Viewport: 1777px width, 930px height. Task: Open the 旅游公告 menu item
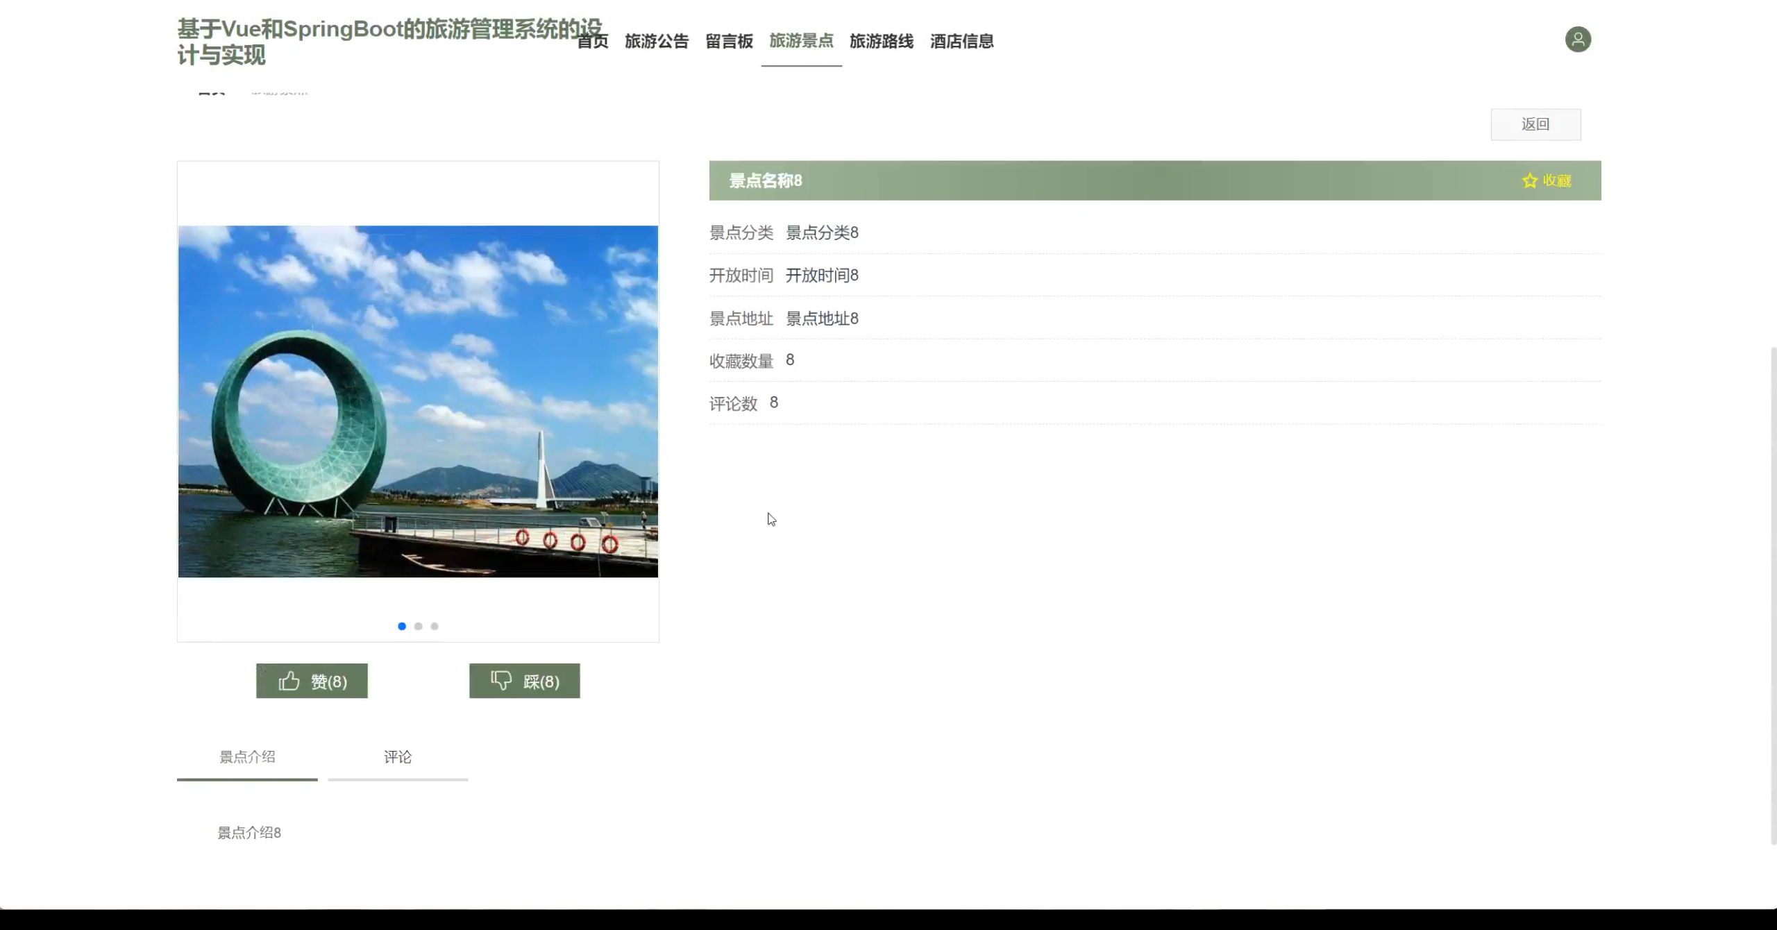pyautogui.click(x=656, y=42)
